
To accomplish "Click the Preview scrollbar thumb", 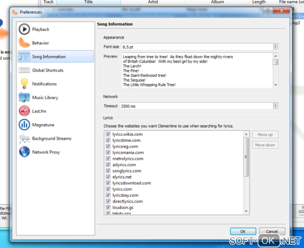I will click(x=275, y=62).
